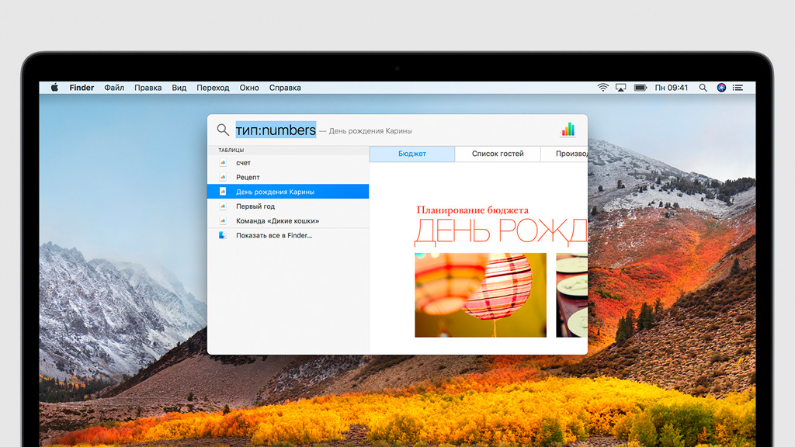Click the paper lanterns photo in the preview
This screenshot has height=447, width=795.
pyautogui.click(x=480, y=295)
